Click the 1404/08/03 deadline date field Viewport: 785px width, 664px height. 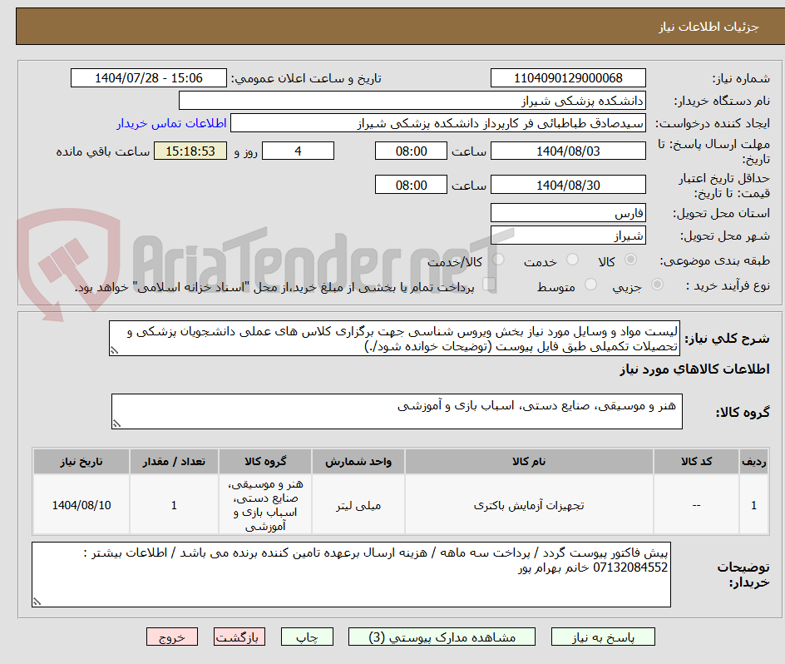pyautogui.click(x=569, y=151)
